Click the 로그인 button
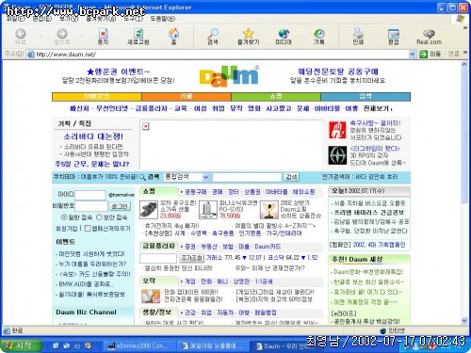The width and height of the screenshot is (471, 353). [120, 206]
